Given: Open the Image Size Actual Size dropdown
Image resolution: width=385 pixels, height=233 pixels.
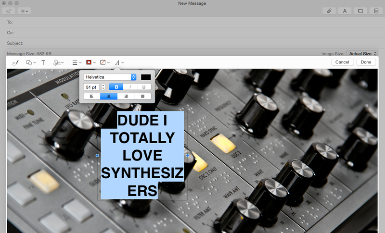Looking at the screenshot, I should click(362, 54).
